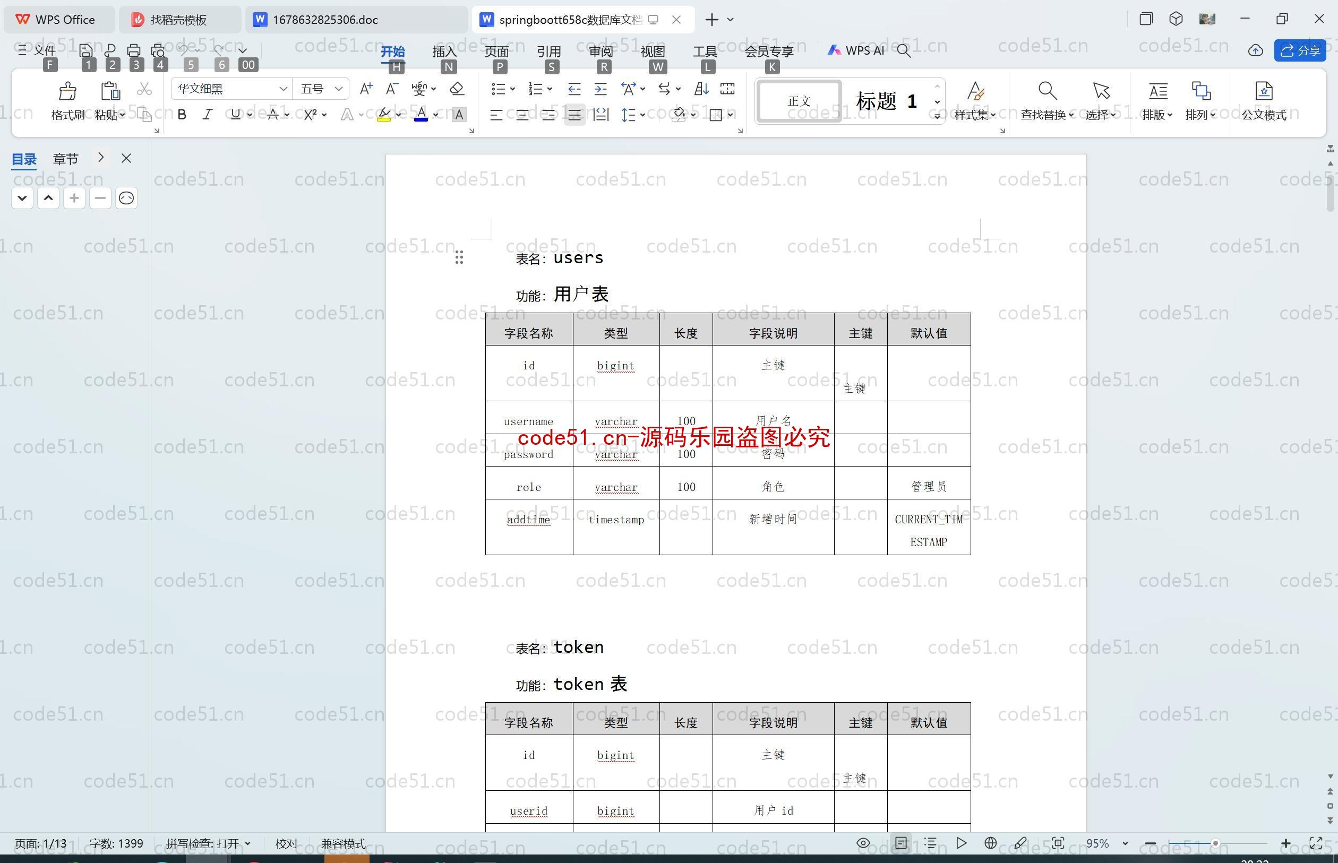Click the print preview icon
This screenshot has height=863, width=1338.
[158, 50]
